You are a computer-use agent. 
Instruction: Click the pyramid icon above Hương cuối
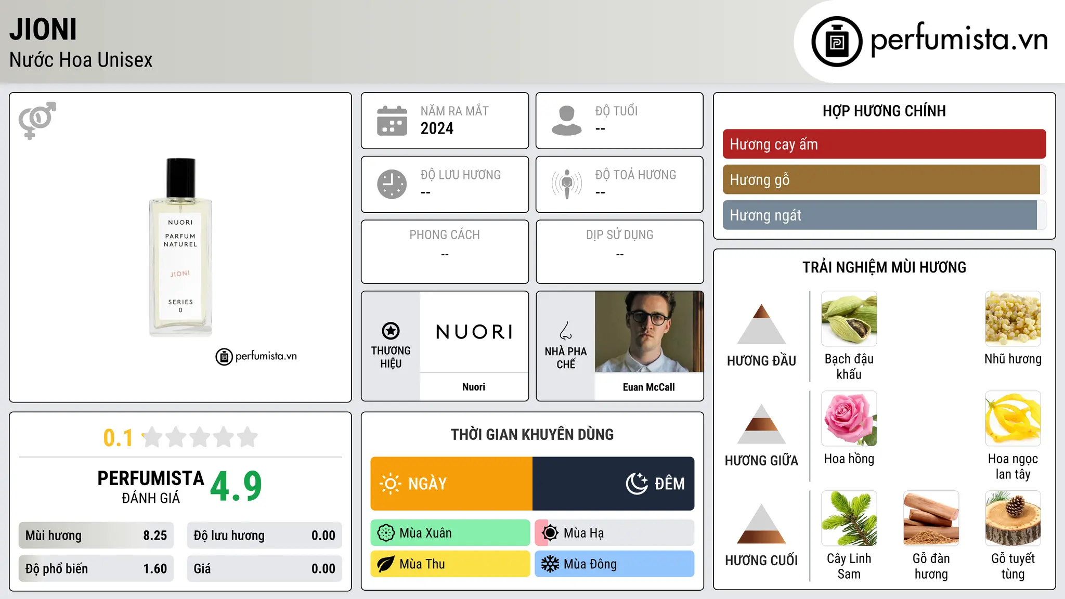click(x=761, y=524)
